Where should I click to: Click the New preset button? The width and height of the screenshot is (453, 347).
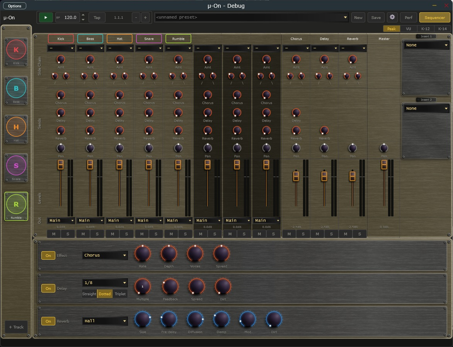pyautogui.click(x=358, y=17)
